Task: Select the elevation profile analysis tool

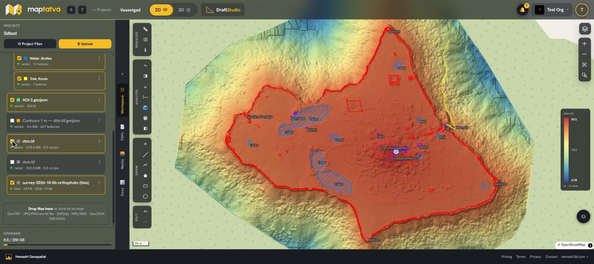Action: (x=145, y=65)
